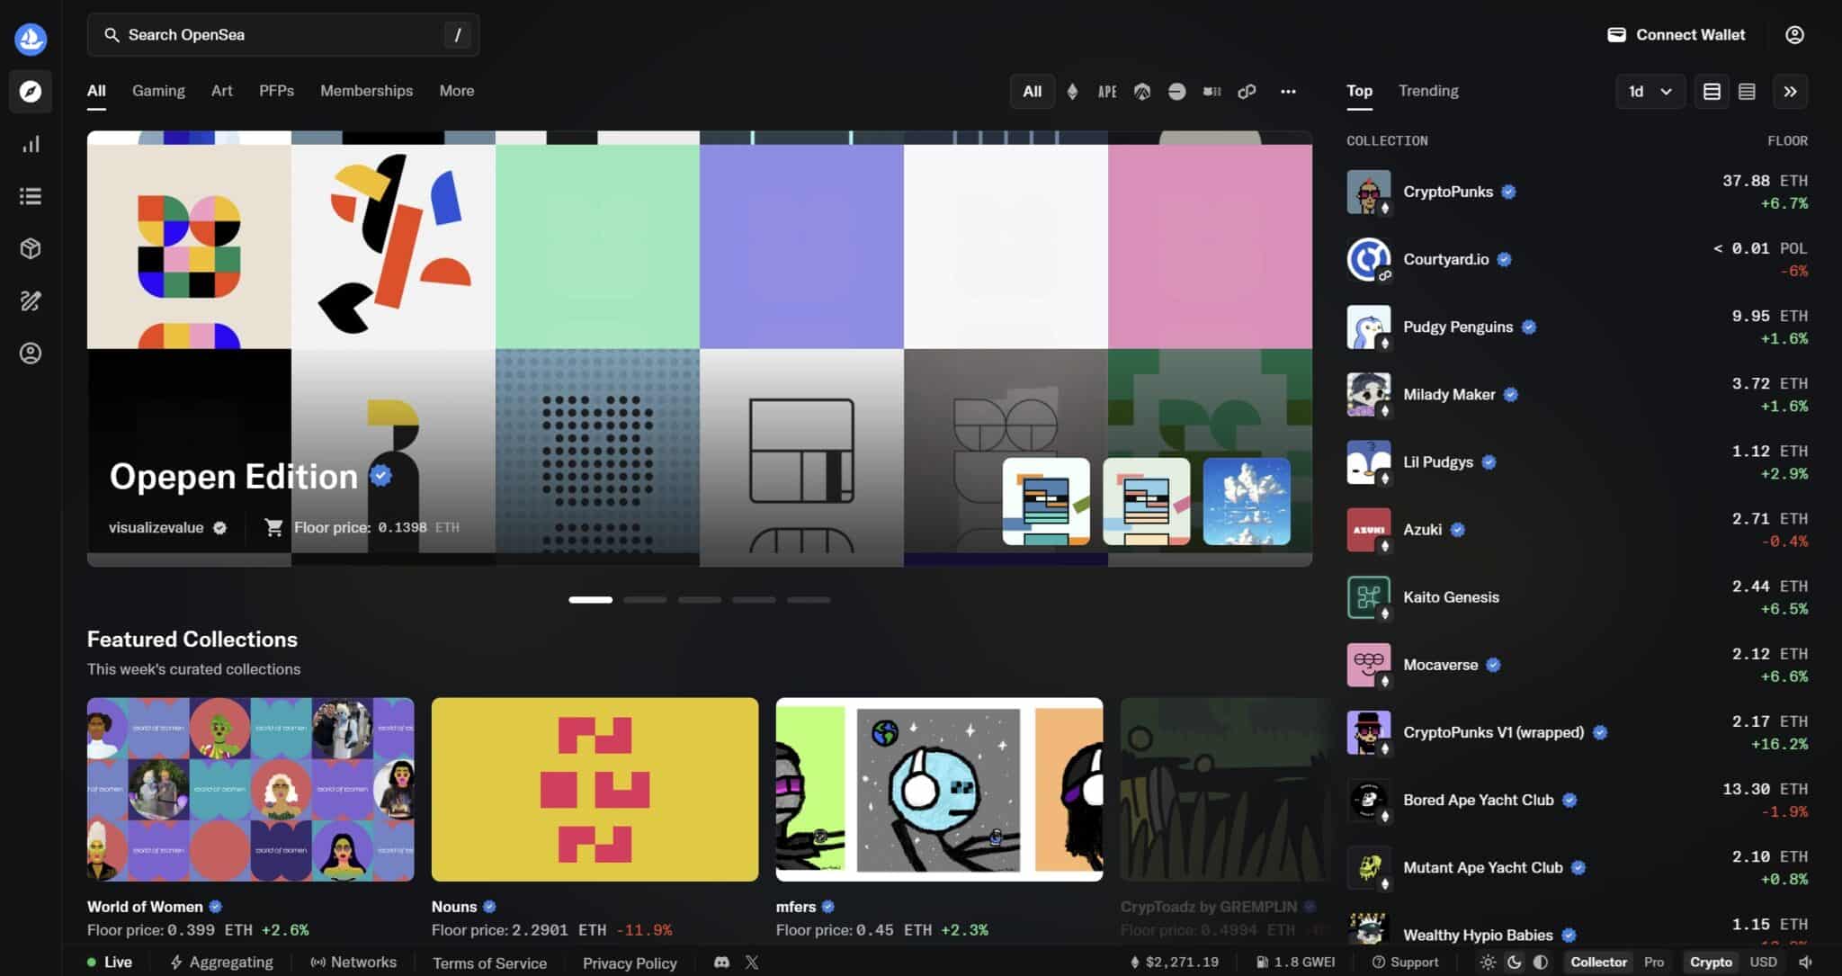Screen dimensions: 1842x976
Task: Open the Stats panel from the sidebar
Action: (31, 144)
